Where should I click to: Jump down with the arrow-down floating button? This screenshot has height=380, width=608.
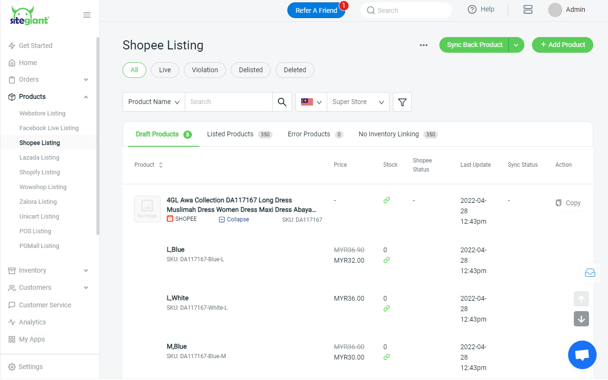click(x=581, y=319)
